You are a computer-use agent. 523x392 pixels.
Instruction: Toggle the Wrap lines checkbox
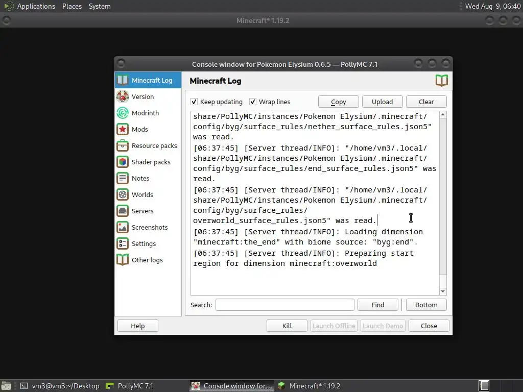[x=253, y=102]
